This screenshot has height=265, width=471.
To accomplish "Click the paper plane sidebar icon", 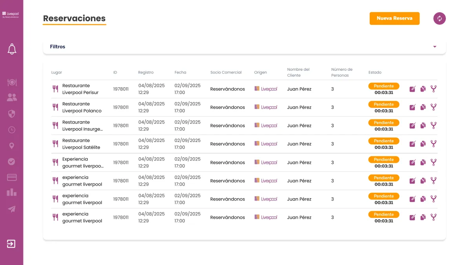I will (x=12, y=209).
